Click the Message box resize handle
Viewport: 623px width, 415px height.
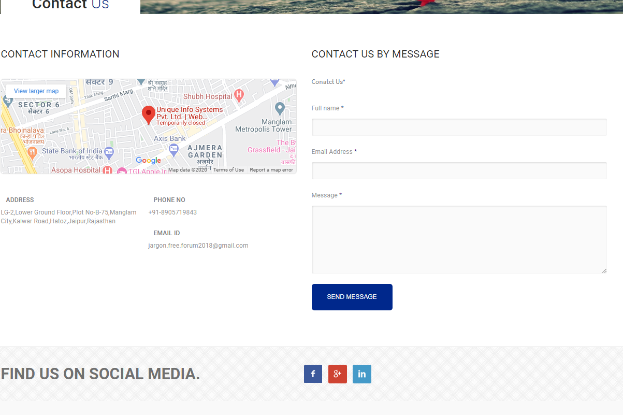point(604,270)
